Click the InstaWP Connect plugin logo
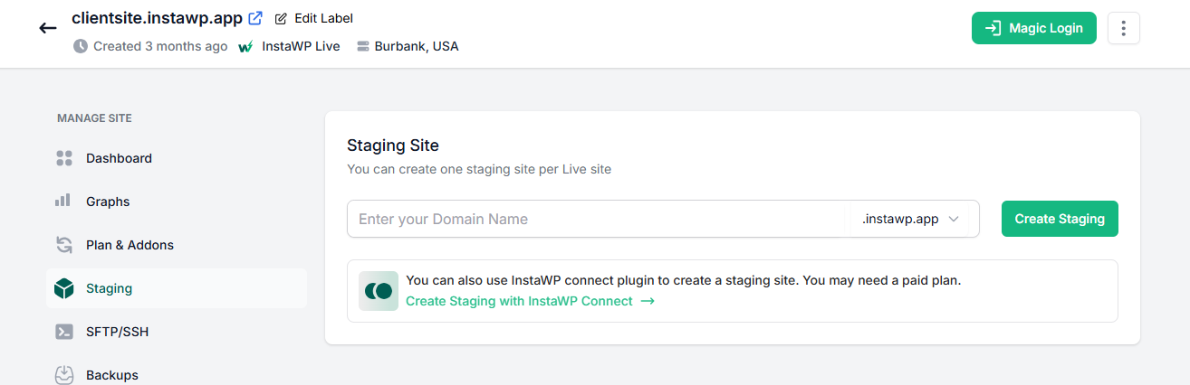Viewport: 1190px width, 385px height. (379, 291)
